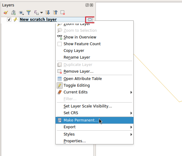Open dropdown arrow beside expression filter icon
The height and width of the screenshot is (156, 182).
42,13
